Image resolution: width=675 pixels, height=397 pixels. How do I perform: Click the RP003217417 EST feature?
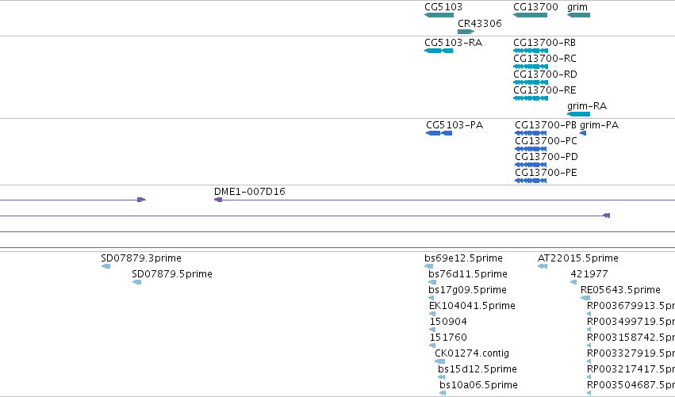click(589, 377)
